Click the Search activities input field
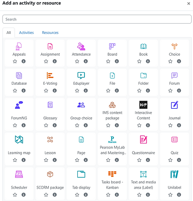This screenshot has width=193, height=201. pyautogui.click(x=97, y=19)
